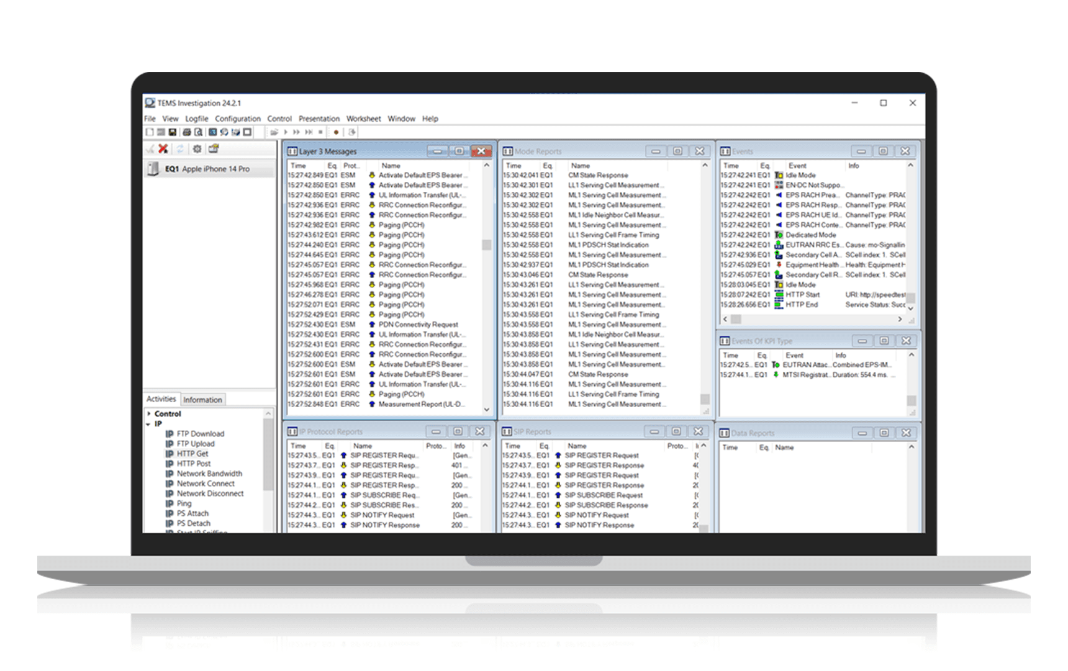Click the Save icon in the toolbar
Viewport: 1068px width, 671px height.
pyautogui.click(x=173, y=132)
